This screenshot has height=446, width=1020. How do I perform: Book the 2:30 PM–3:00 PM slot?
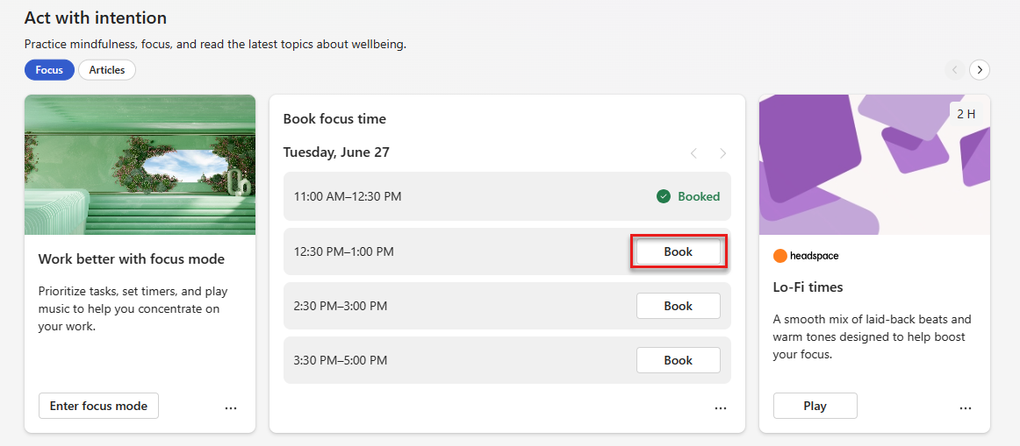coord(678,306)
